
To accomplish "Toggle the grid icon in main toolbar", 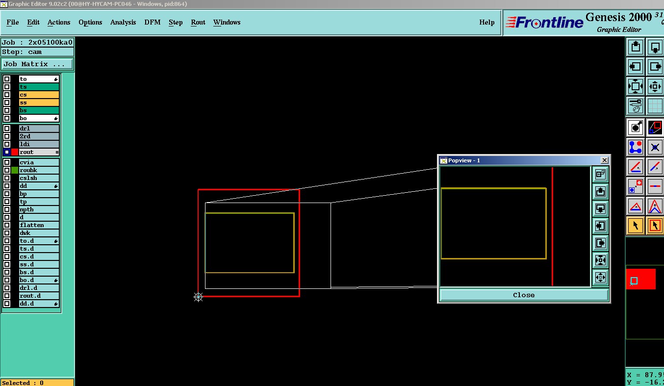I will (655, 105).
